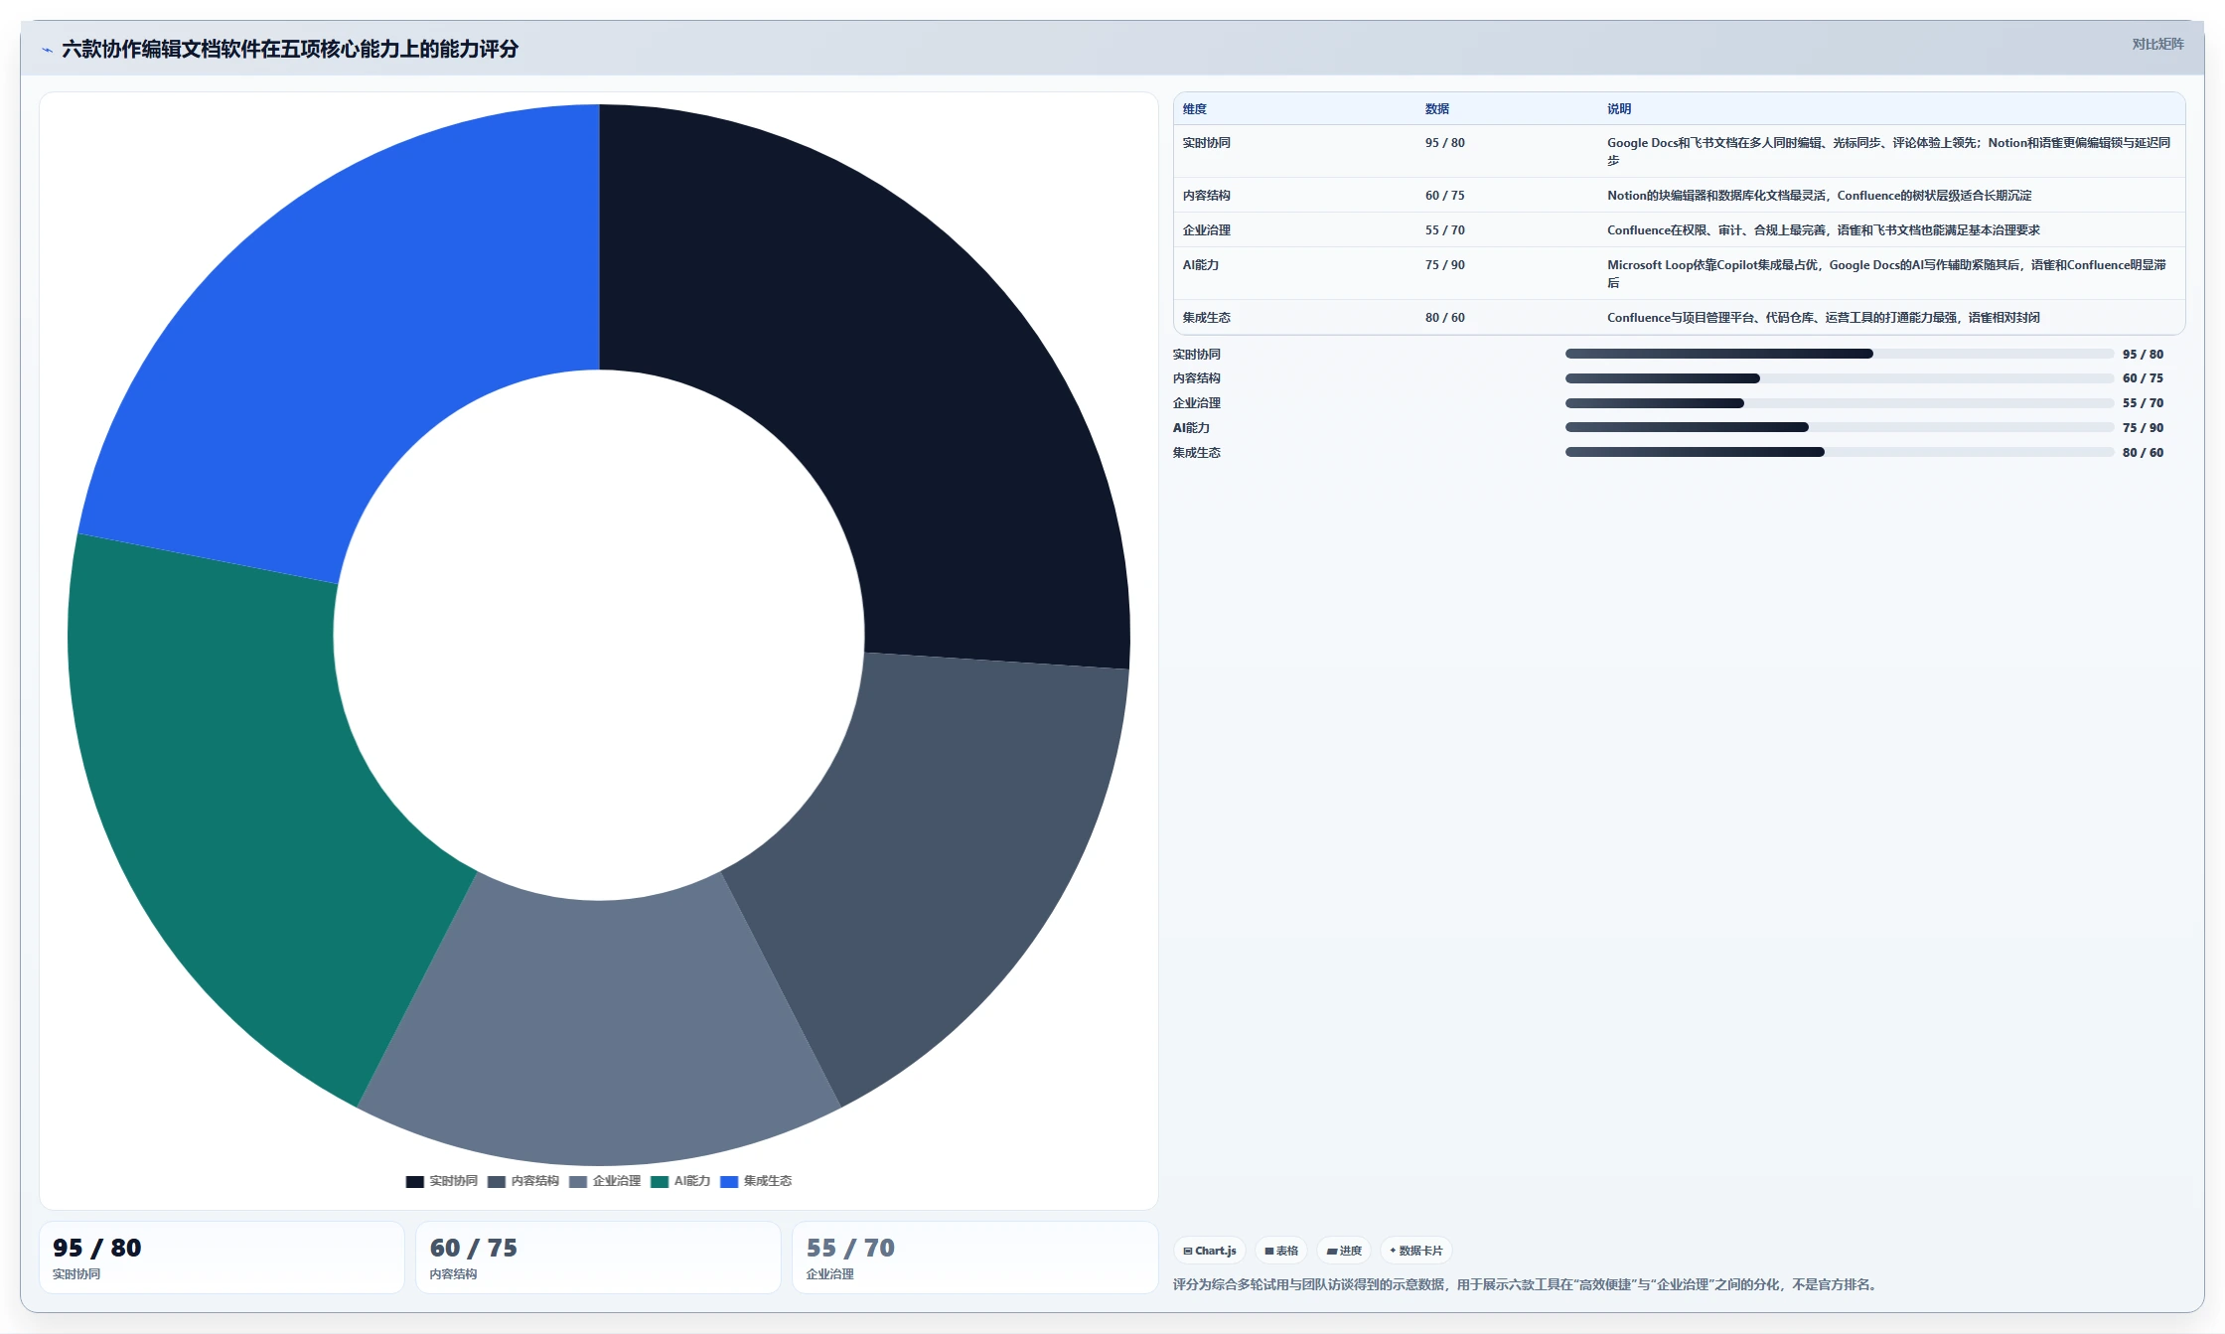Viewport: 2225px width, 1334px height.
Task: Click the 75 / 90 value in the table
Action: 1445,265
